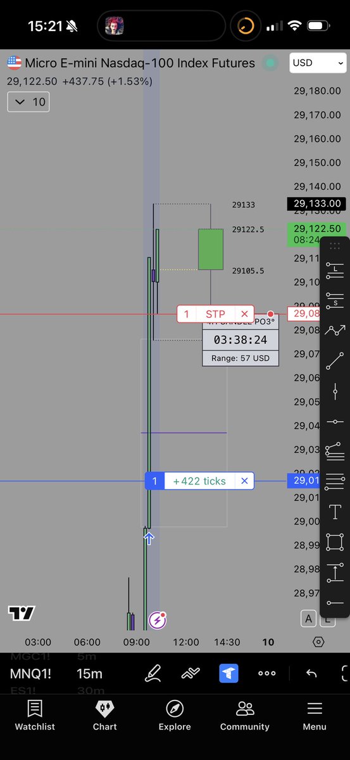
Task: Tap the orange timer ring in status bar
Action: click(245, 26)
